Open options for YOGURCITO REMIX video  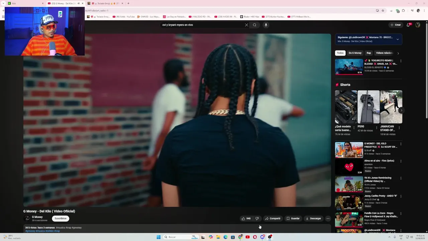click(401, 61)
